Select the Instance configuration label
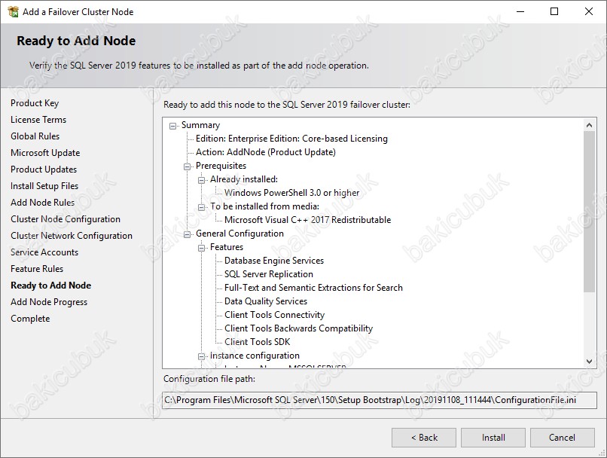The height and width of the screenshot is (458, 607). 255,356
